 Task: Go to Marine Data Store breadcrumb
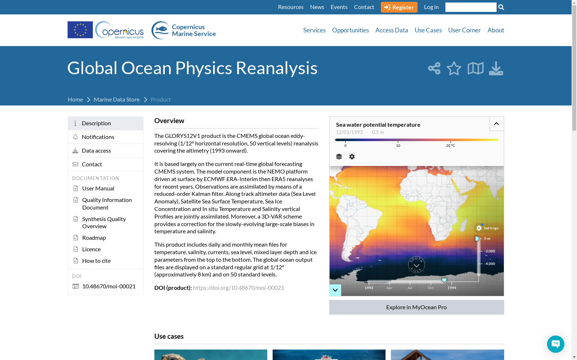[116, 100]
